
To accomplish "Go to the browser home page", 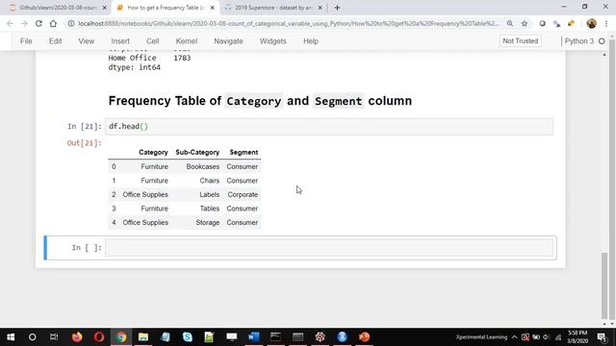I will coord(53,23).
